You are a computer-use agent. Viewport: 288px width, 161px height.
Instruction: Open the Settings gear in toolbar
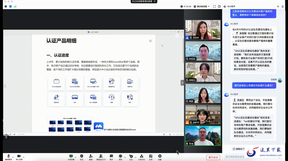pyautogui.click(x=160, y=156)
